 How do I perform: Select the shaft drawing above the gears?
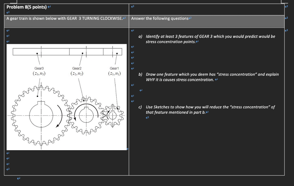point(67,52)
